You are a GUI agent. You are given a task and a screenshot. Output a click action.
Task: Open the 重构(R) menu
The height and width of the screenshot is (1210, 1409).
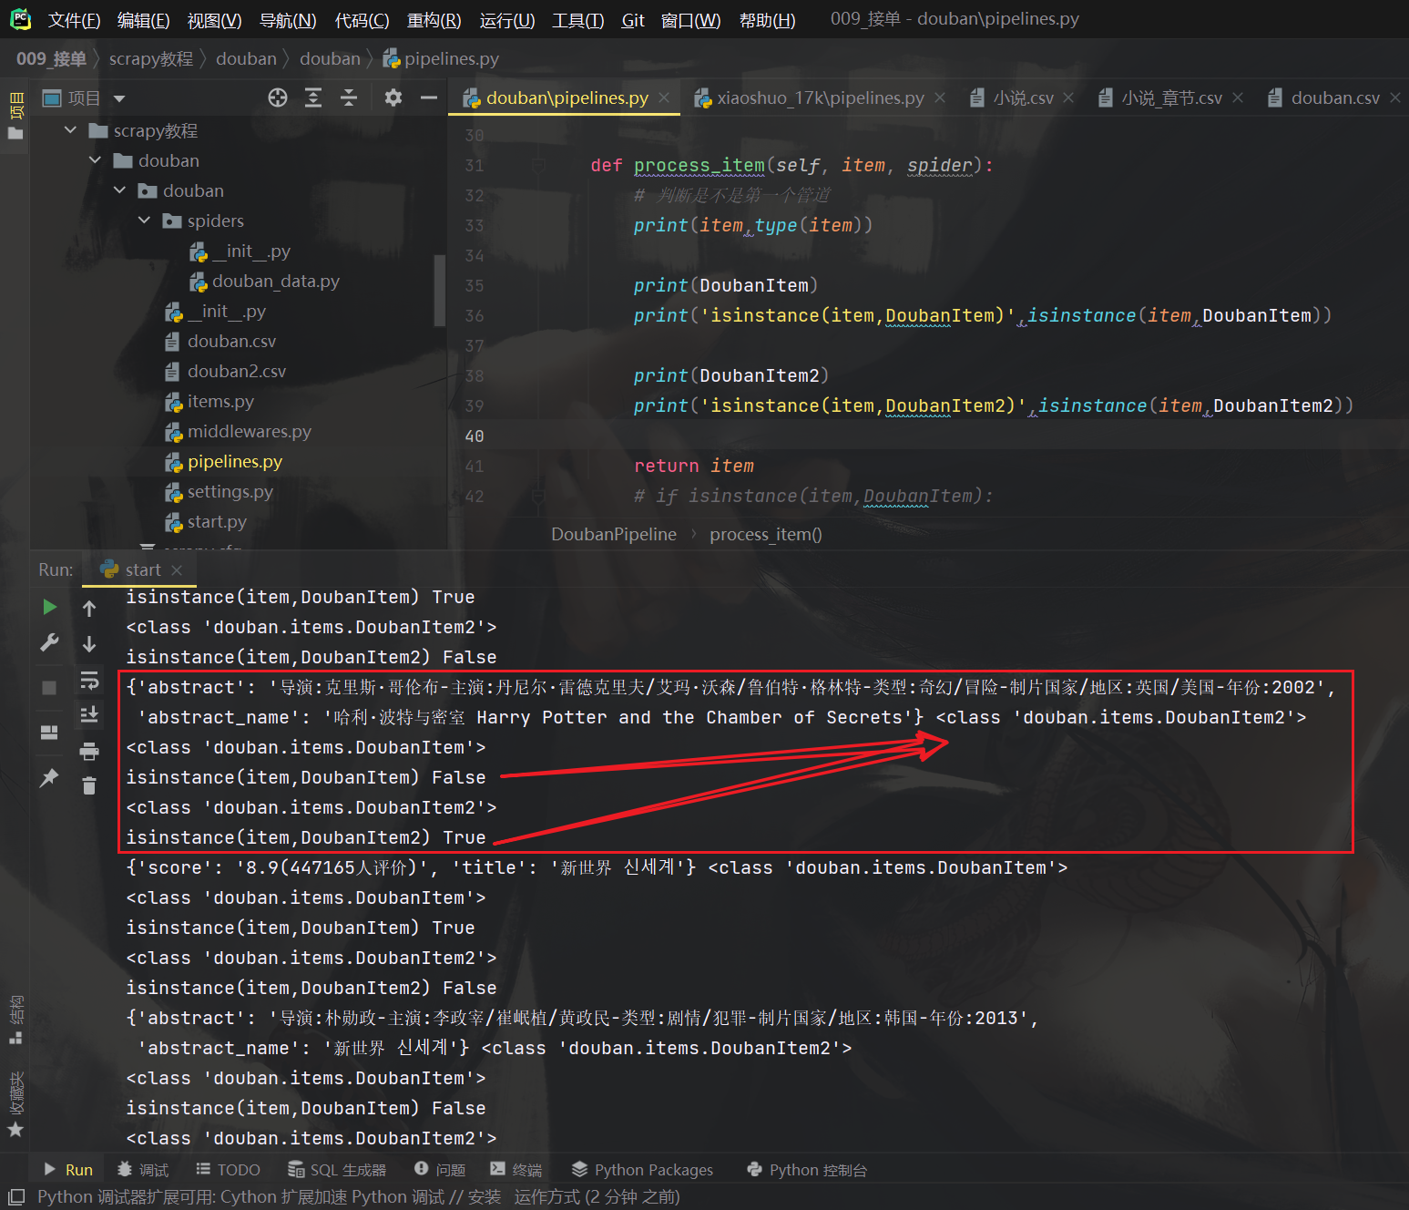coord(434,20)
